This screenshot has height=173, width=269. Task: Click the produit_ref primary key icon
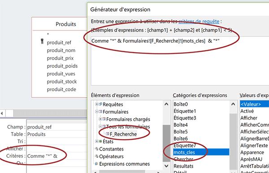pos(42,42)
